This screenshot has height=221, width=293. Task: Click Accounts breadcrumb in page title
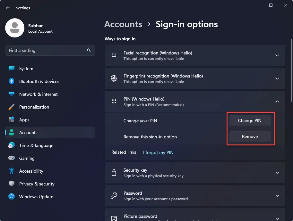pos(123,24)
